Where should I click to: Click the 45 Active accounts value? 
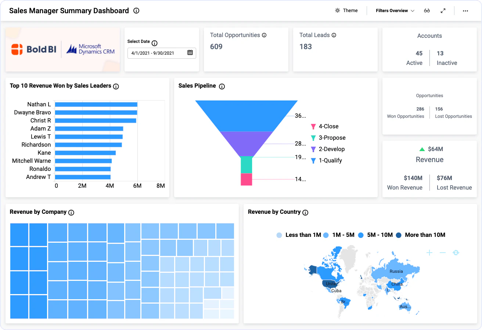click(419, 54)
